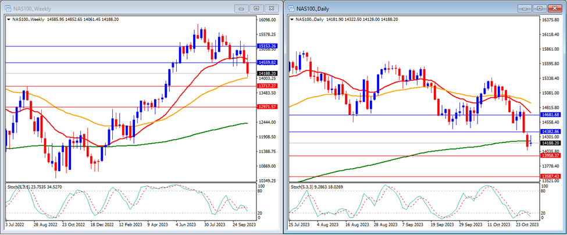
Task: Select the 13587.43 red price label in Daily chart
Action: pyautogui.click(x=550, y=176)
